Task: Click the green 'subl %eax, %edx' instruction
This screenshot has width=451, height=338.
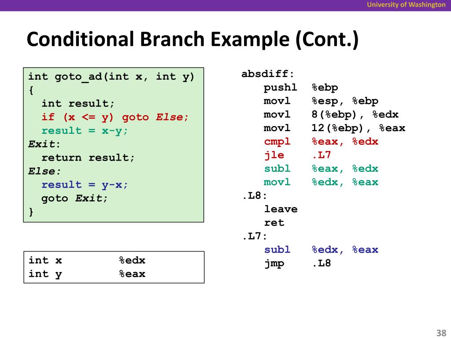Action: pos(321,169)
